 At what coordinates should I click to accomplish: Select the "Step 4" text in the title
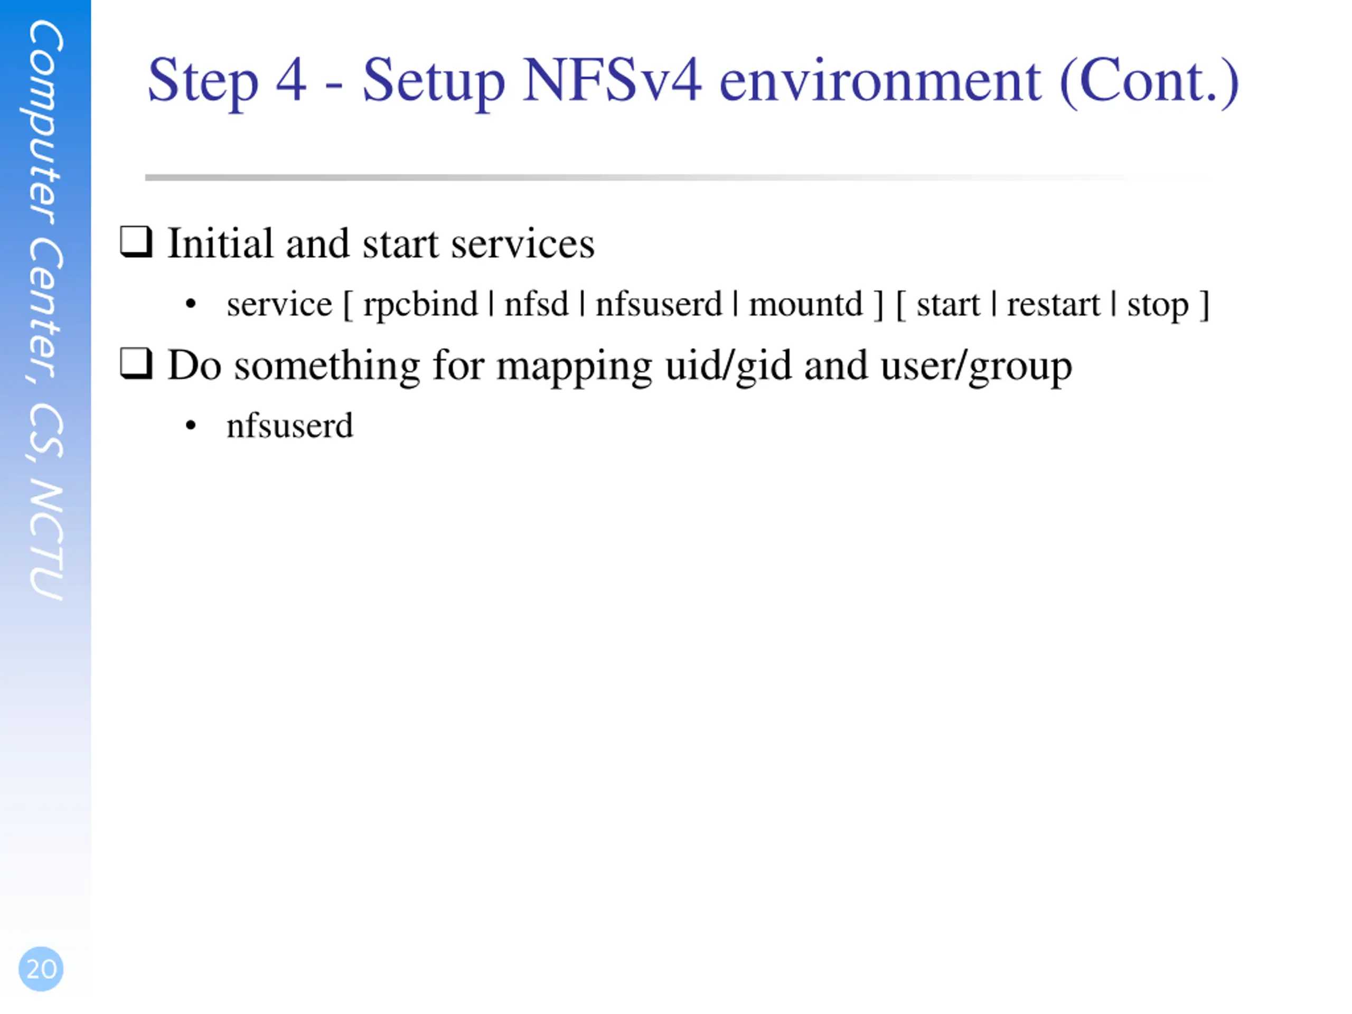tap(226, 81)
